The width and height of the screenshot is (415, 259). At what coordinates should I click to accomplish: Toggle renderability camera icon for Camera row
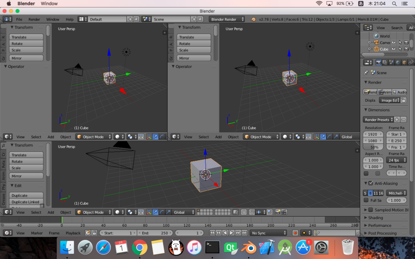[x=406, y=42]
